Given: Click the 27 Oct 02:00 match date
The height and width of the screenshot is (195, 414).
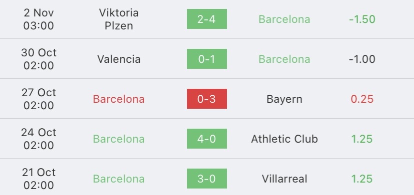Looking at the screenshot, I should pos(38,99).
